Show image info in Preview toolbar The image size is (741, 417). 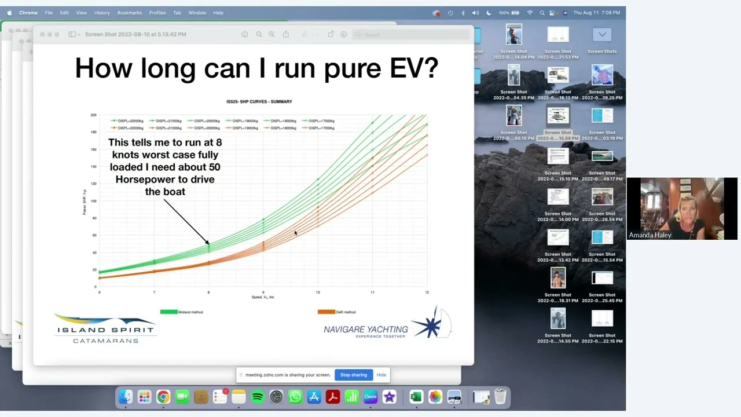pyautogui.click(x=245, y=35)
